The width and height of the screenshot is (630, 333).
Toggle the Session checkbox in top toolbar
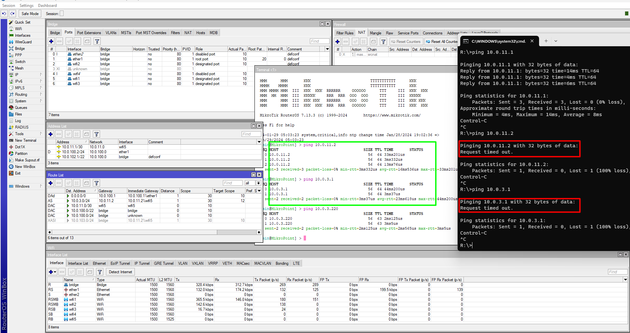tap(62, 13)
